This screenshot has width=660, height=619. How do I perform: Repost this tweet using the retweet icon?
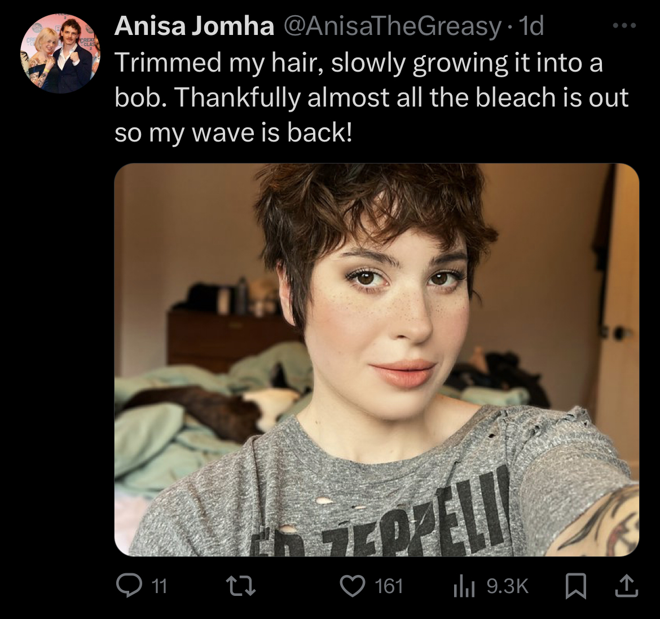(241, 586)
